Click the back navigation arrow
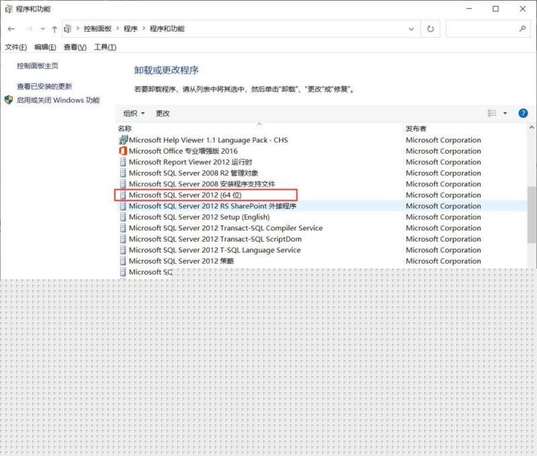The width and height of the screenshot is (537, 456). [11, 29]
